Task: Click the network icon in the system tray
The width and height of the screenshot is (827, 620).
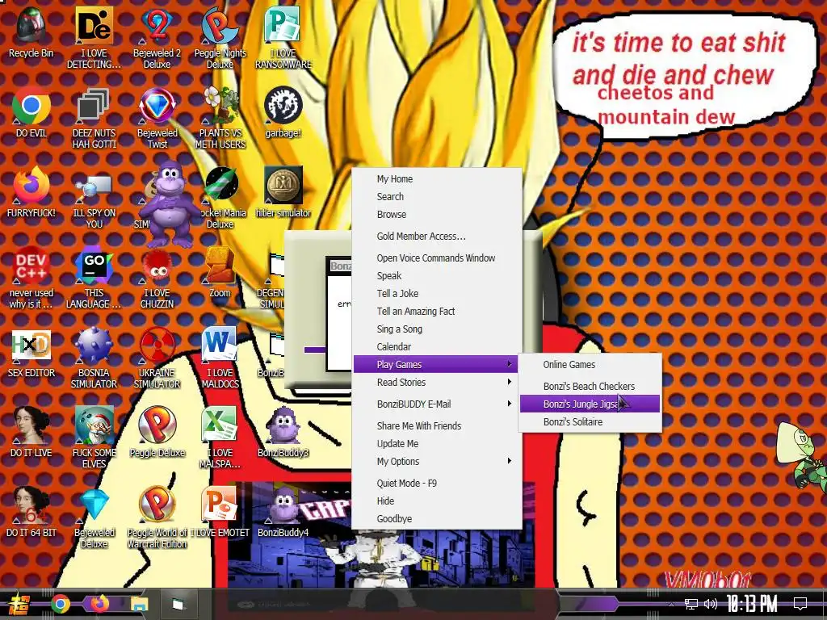Action: coord(691,604)
